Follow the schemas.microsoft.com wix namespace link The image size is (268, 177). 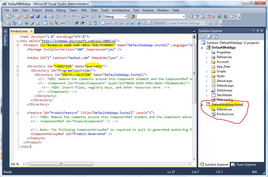point(78,41)
